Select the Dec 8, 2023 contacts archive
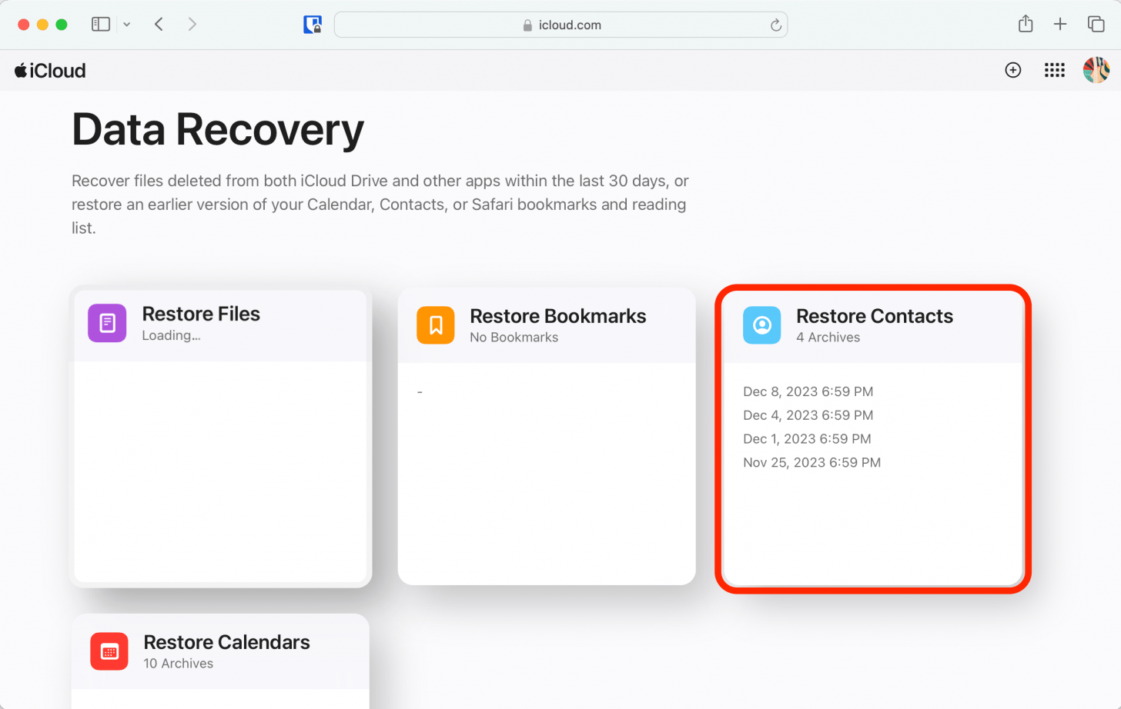This screenshot has height=709, width=1121. pos(808,391)
